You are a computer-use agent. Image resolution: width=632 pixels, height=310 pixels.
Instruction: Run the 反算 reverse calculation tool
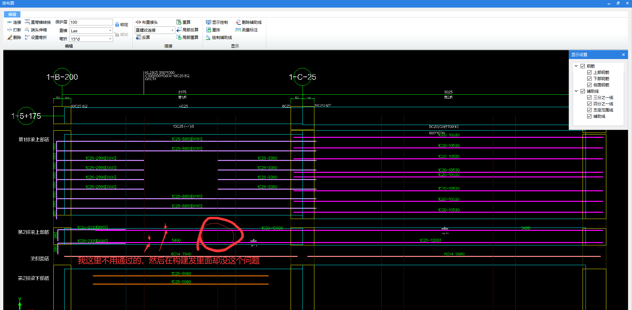click(x=143, y=37)
